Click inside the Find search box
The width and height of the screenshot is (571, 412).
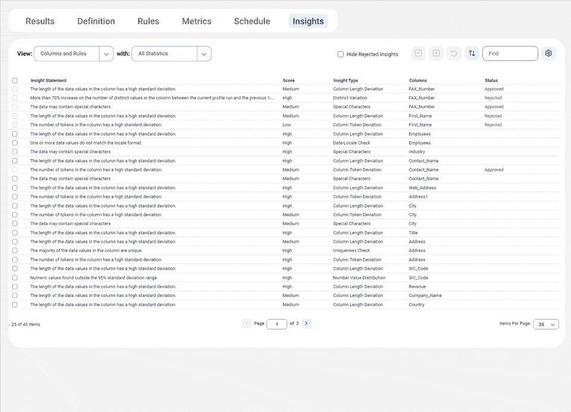(510, 53)
